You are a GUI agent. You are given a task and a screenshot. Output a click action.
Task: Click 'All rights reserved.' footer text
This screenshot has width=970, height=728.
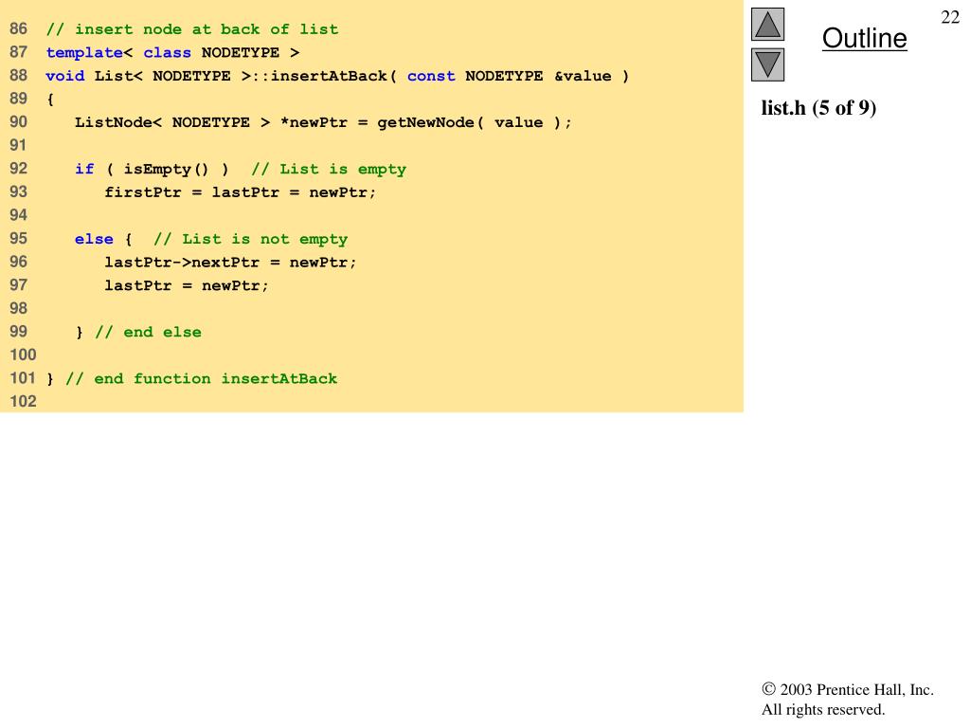(x=823, y=709)
